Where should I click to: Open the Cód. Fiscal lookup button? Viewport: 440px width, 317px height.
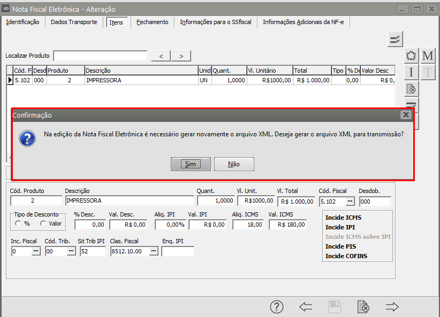click(x=350, y=201)
